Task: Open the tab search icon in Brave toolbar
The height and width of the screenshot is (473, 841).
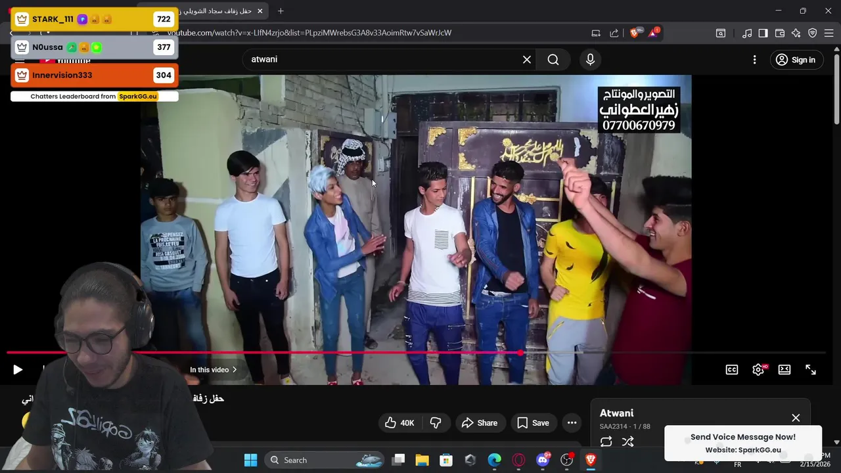Action: [x=721, y=33]
